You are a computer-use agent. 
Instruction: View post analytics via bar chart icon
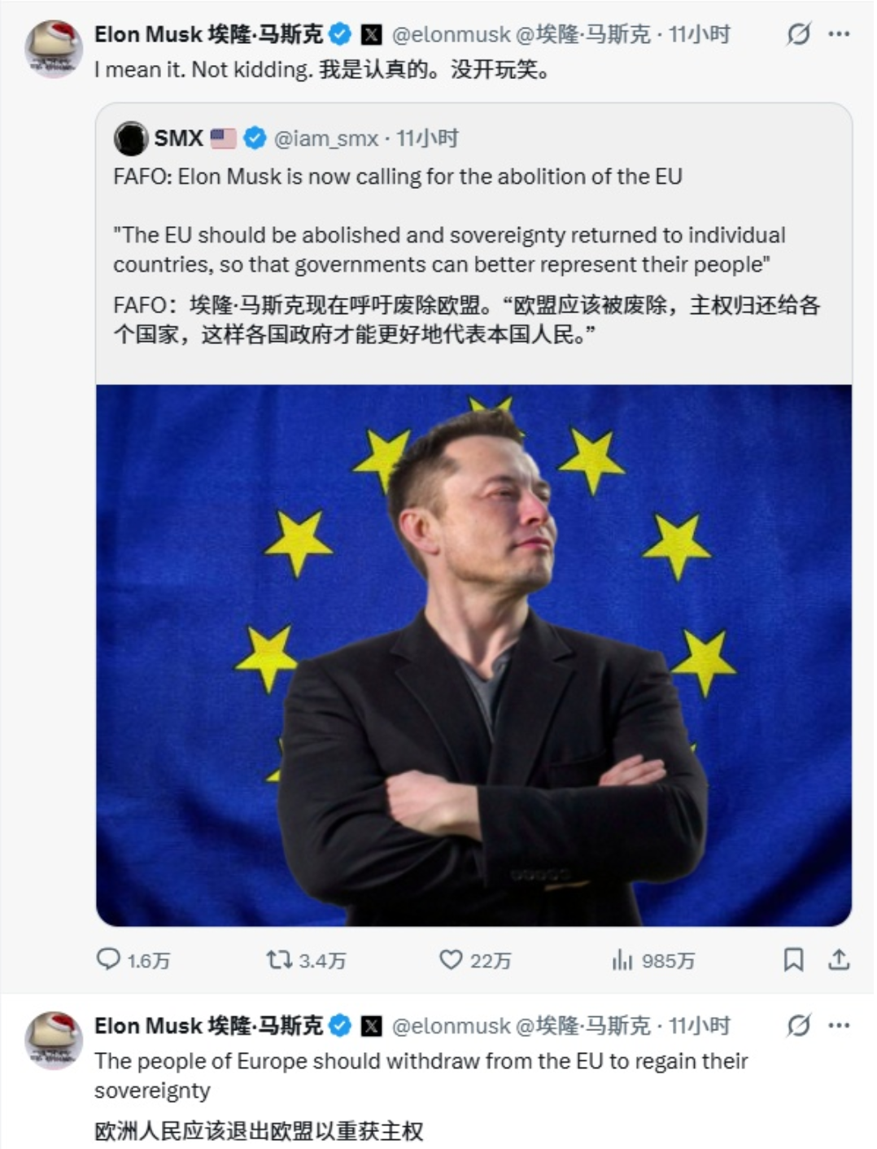point(623,961)
